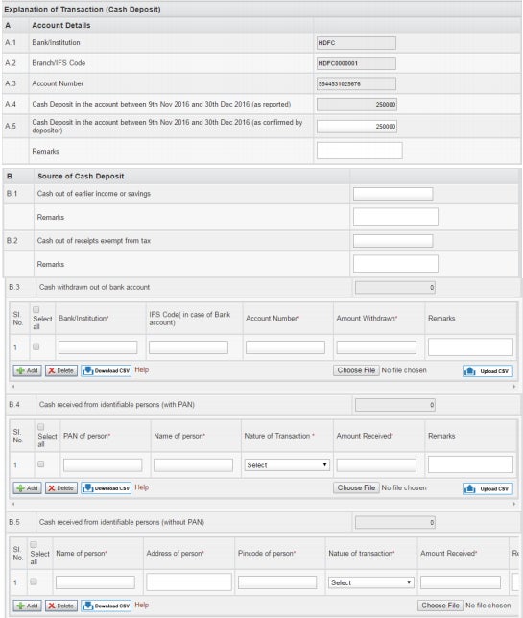The height and width of the screenshot is (618, 523).
Task: Download CSV for B.5 persons without PAN
Action: pyautogui.click(x=106, y=606)
